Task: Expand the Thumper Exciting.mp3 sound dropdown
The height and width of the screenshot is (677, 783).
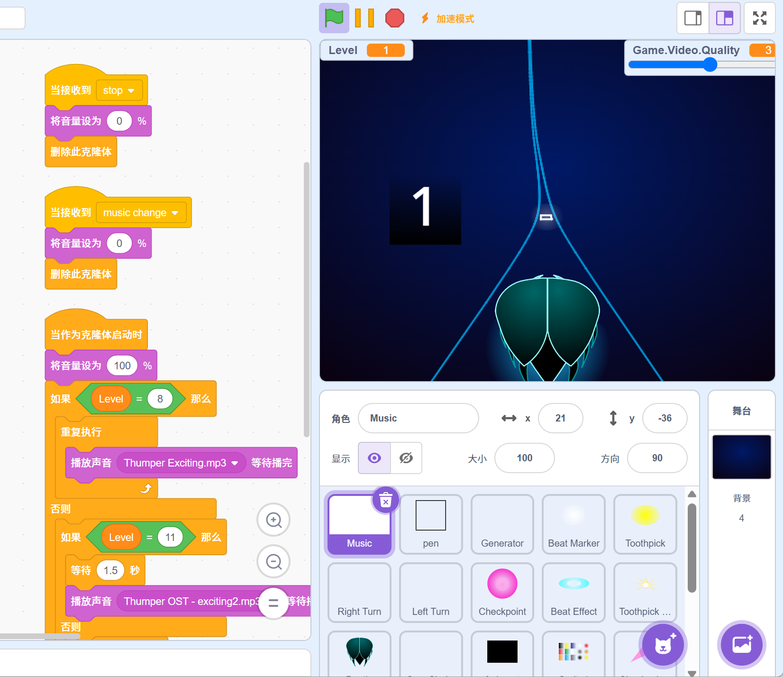Action: tap(235, 463)
